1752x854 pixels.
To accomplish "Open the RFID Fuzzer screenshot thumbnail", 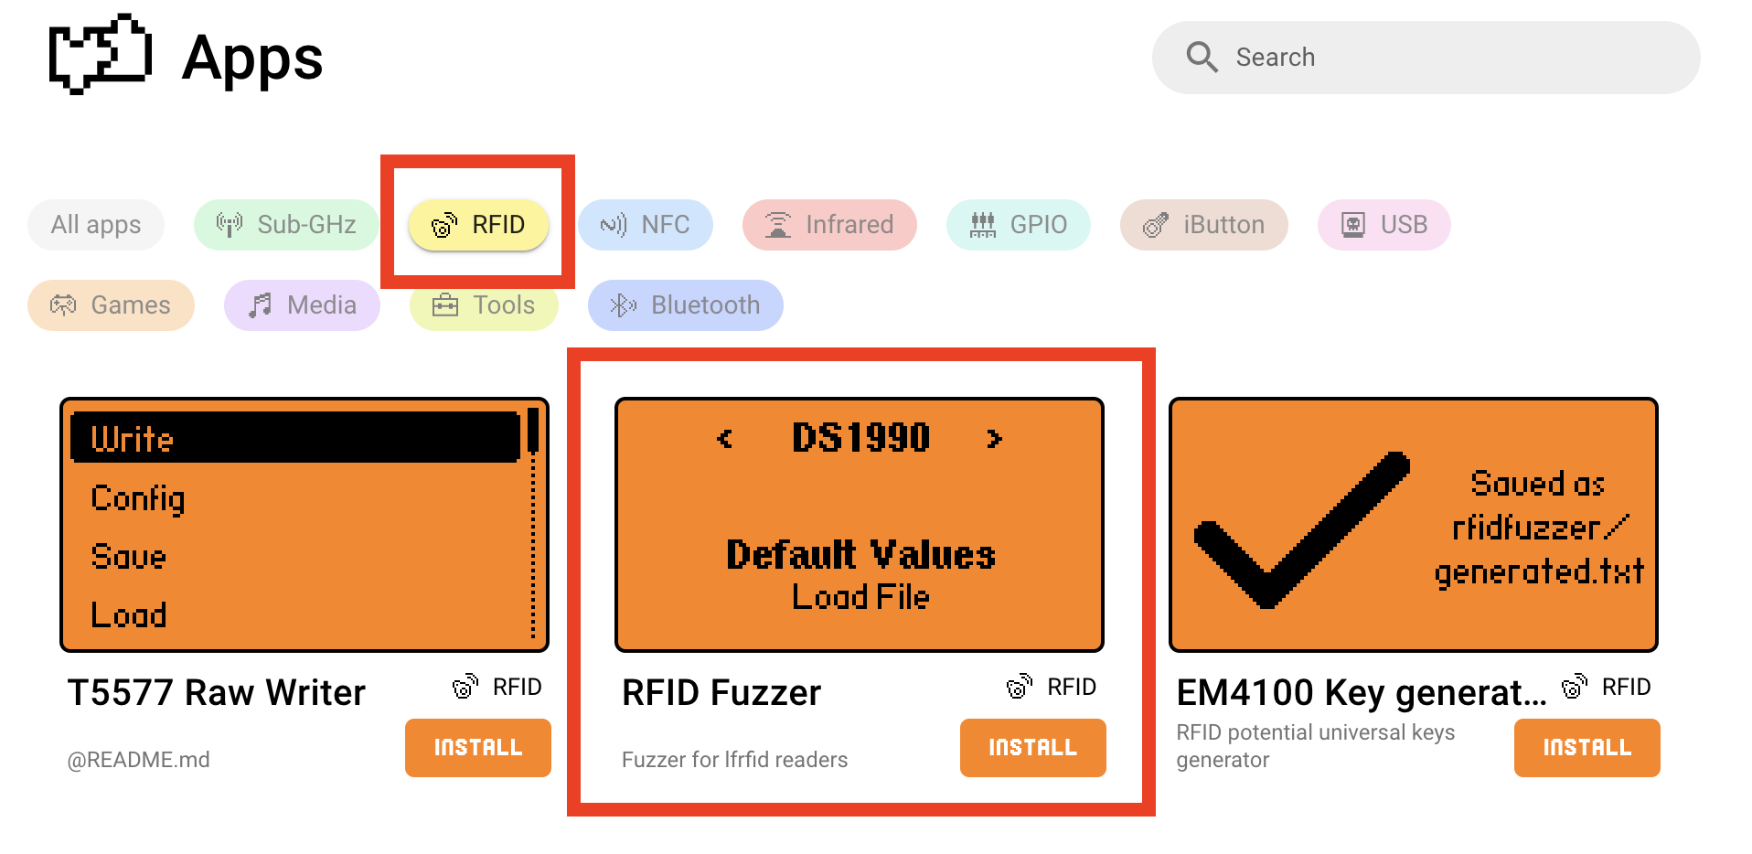I will [x=860, y=524].
